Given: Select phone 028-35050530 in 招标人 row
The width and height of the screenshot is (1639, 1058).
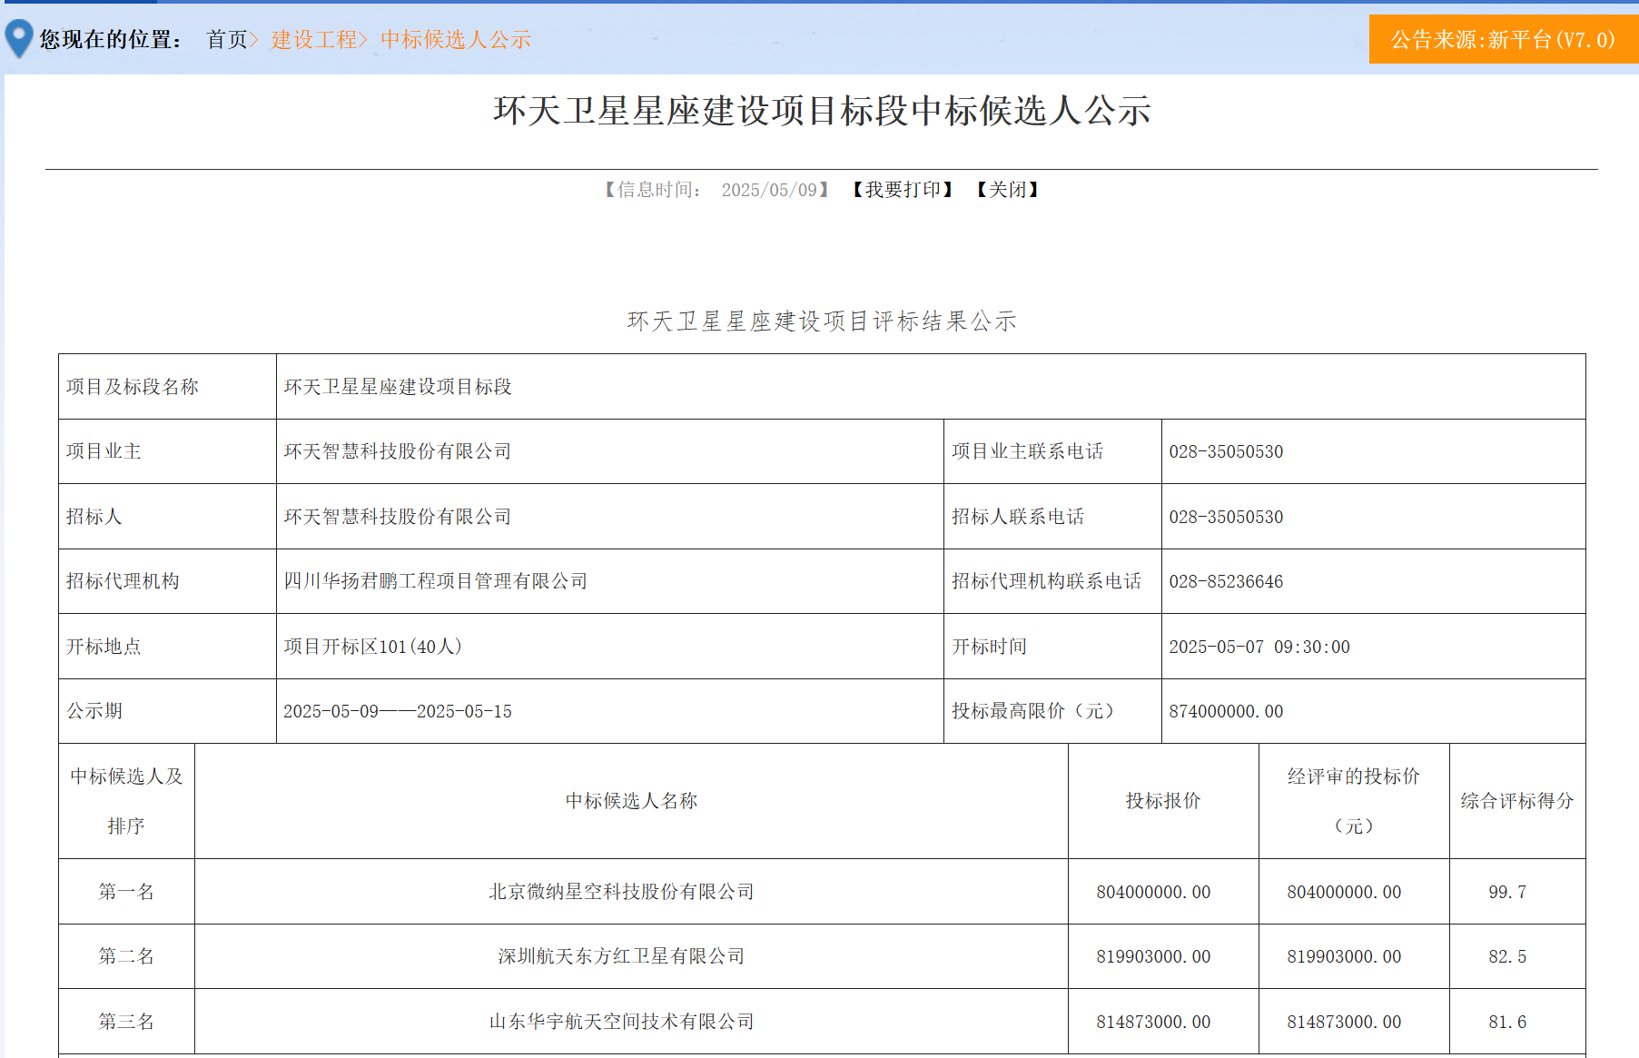Looking at the screenshot, I should (x=1226, y=517).
